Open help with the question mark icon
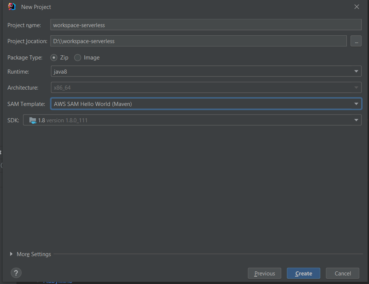The image size is (369, 284). [16, 273]
